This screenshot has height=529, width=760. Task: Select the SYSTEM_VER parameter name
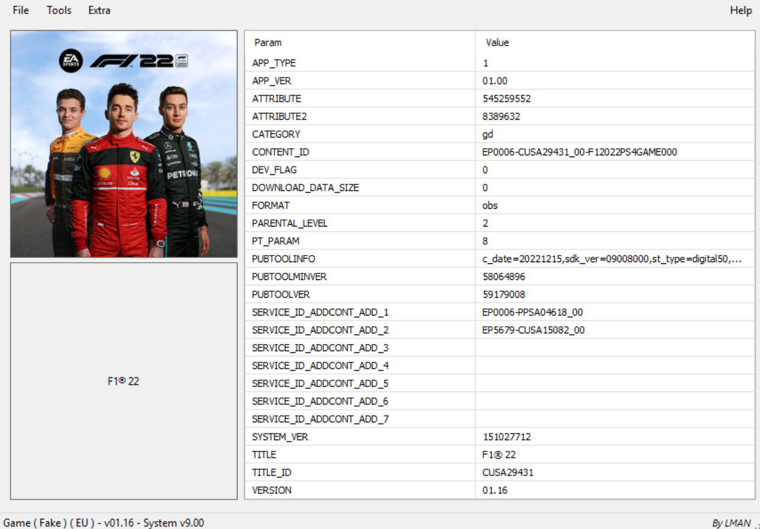280,436
